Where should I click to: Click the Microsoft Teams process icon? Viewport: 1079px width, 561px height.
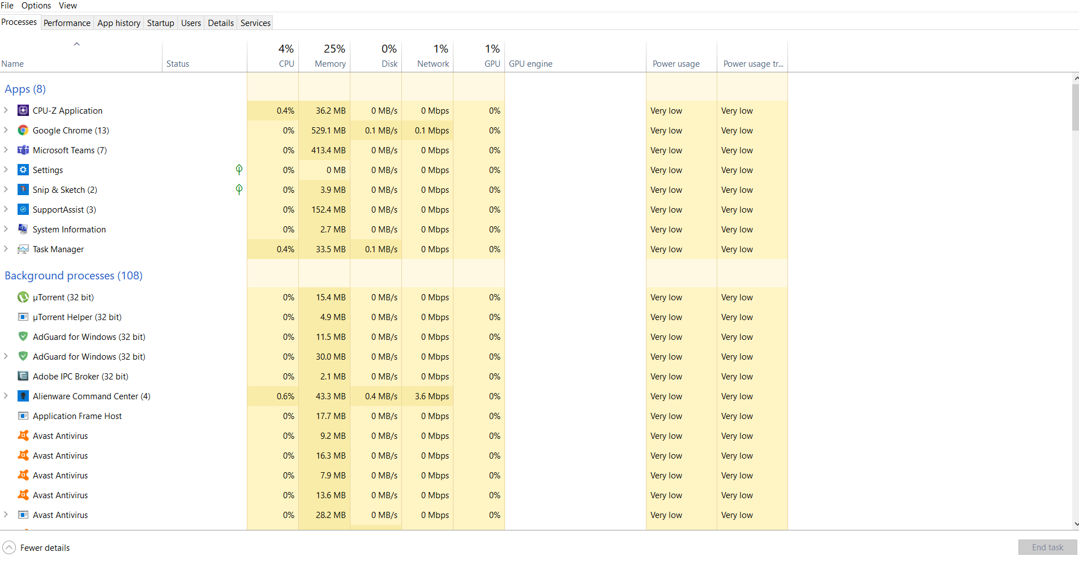coord(23,150)
